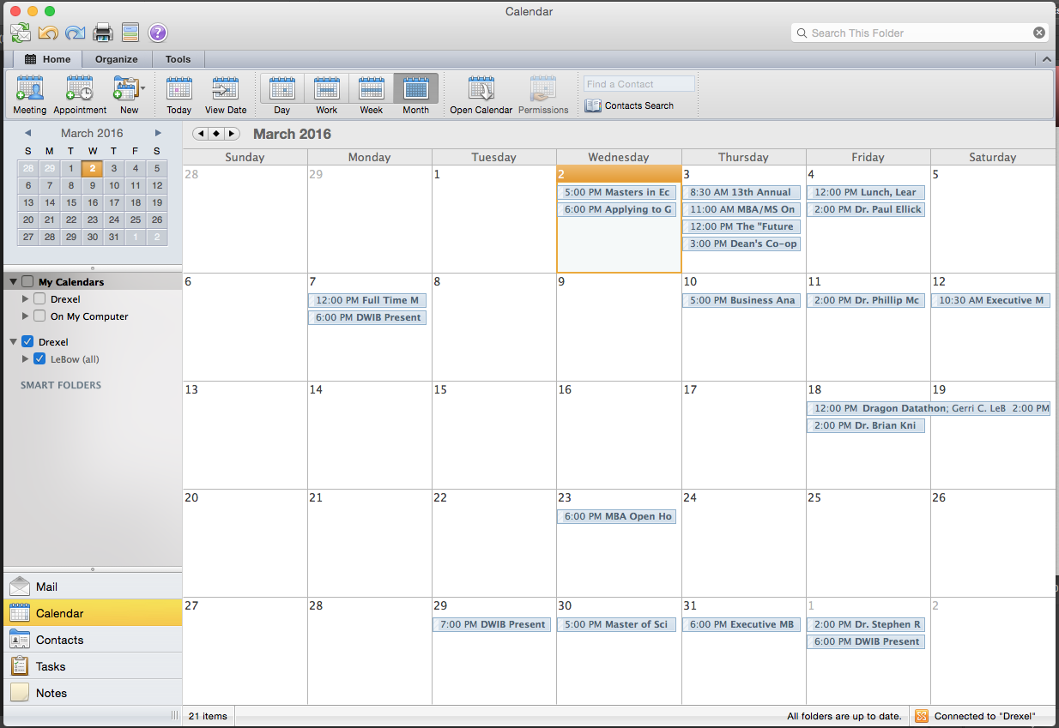The height and width of the screenshot is (728, 1059).
Task: Click Open Calendar button
Action: [x=481, y=94]
